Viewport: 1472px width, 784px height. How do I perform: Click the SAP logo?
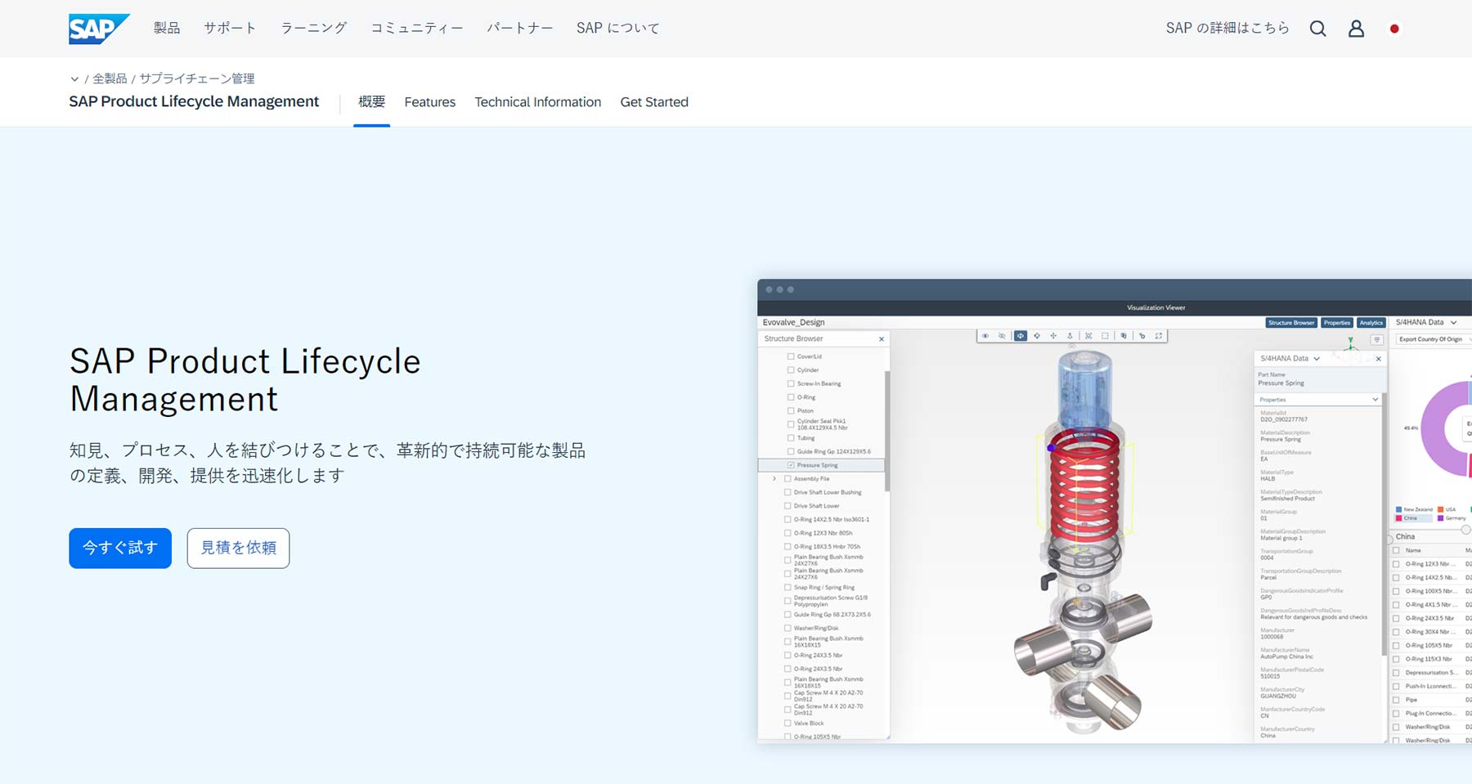click(98, 29)
